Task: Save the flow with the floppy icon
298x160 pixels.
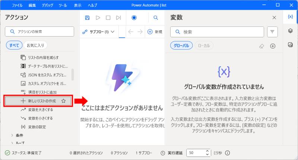Action: (x=87, y=18)
